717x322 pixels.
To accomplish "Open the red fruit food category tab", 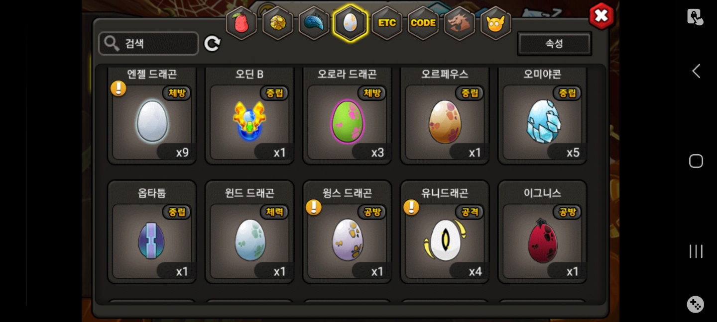I will click(241, 23).
